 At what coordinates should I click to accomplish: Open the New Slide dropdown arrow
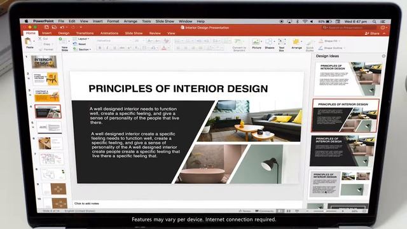(69, 41)
